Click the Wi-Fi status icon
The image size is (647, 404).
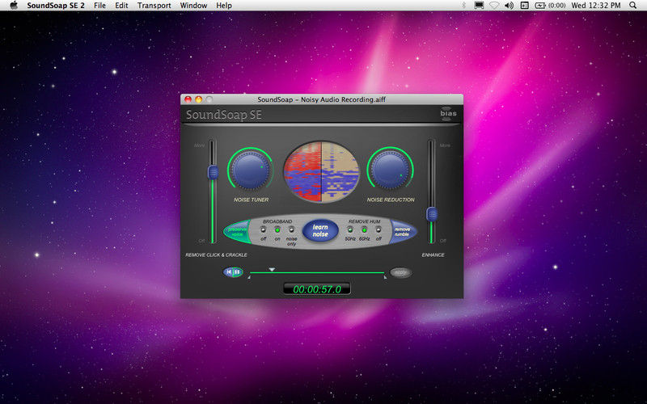pos(494,6)
